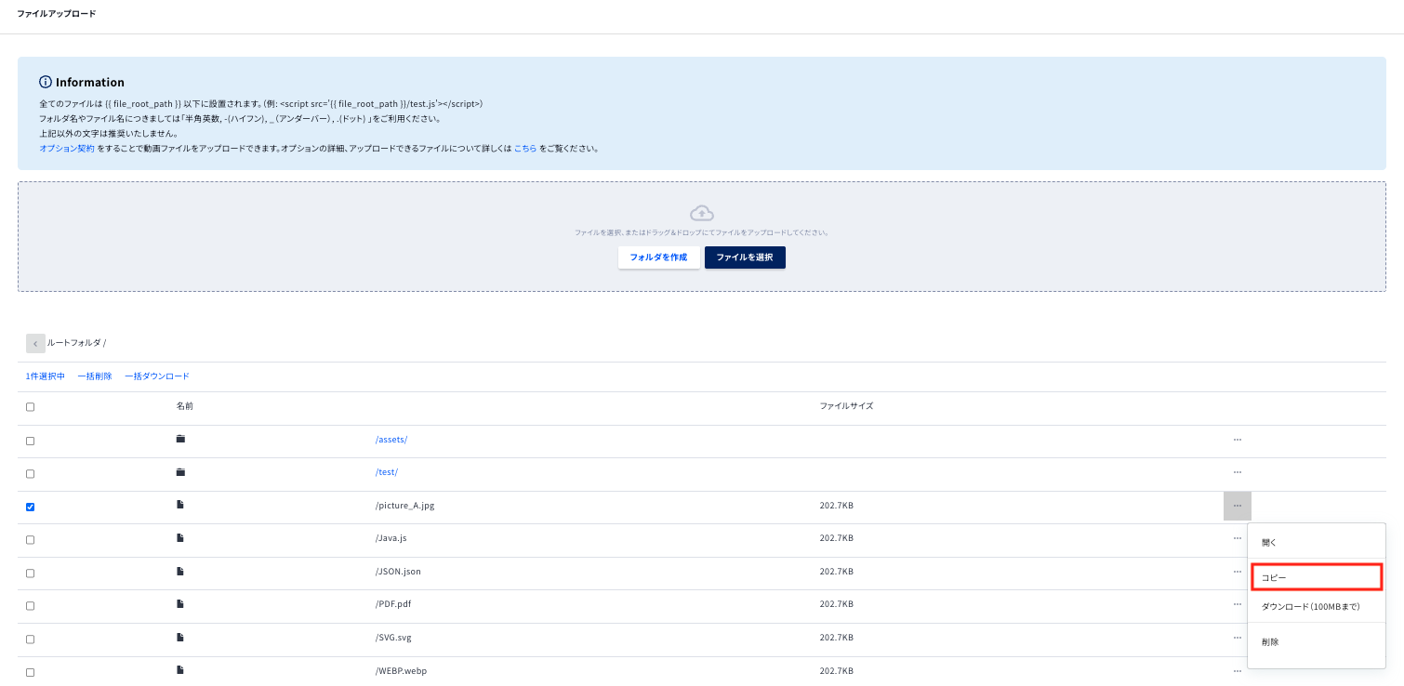Viewport: 1404px width, 686px height.
Task: Click the file icon beside Java.js
Action: coord(180,538)
